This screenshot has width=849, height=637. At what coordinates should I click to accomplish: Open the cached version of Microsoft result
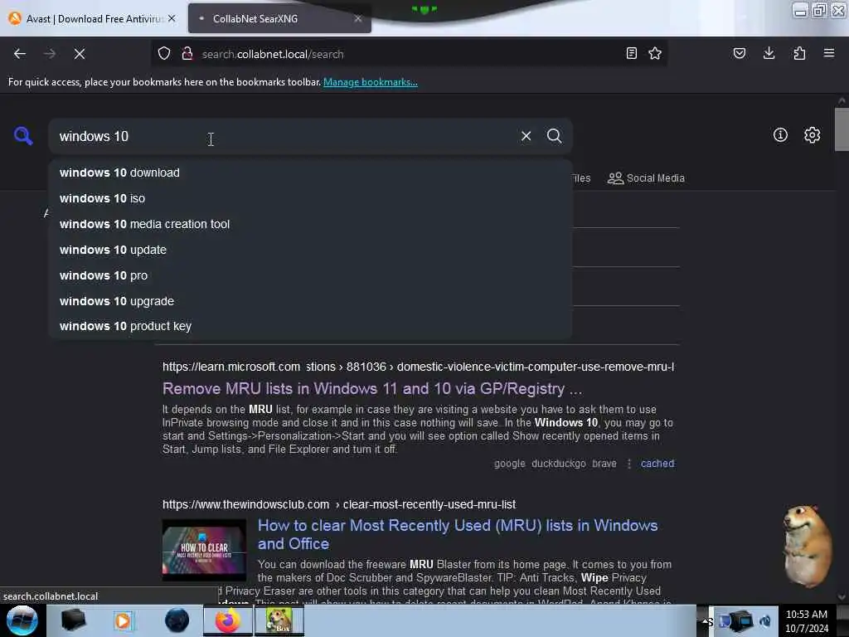(x=657, y=464)
